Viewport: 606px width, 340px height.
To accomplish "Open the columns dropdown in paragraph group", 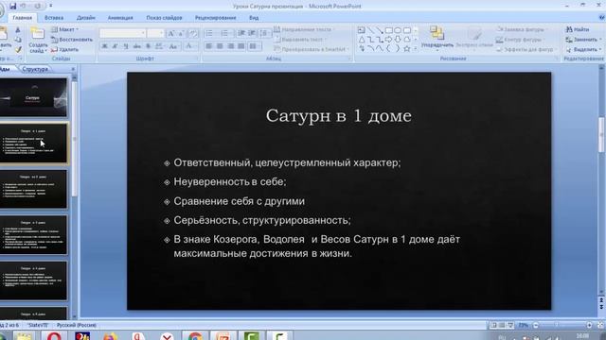I will tap(254, 46).
